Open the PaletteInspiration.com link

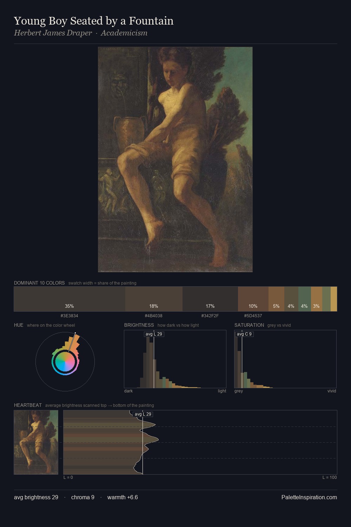(x=309, y=497)
